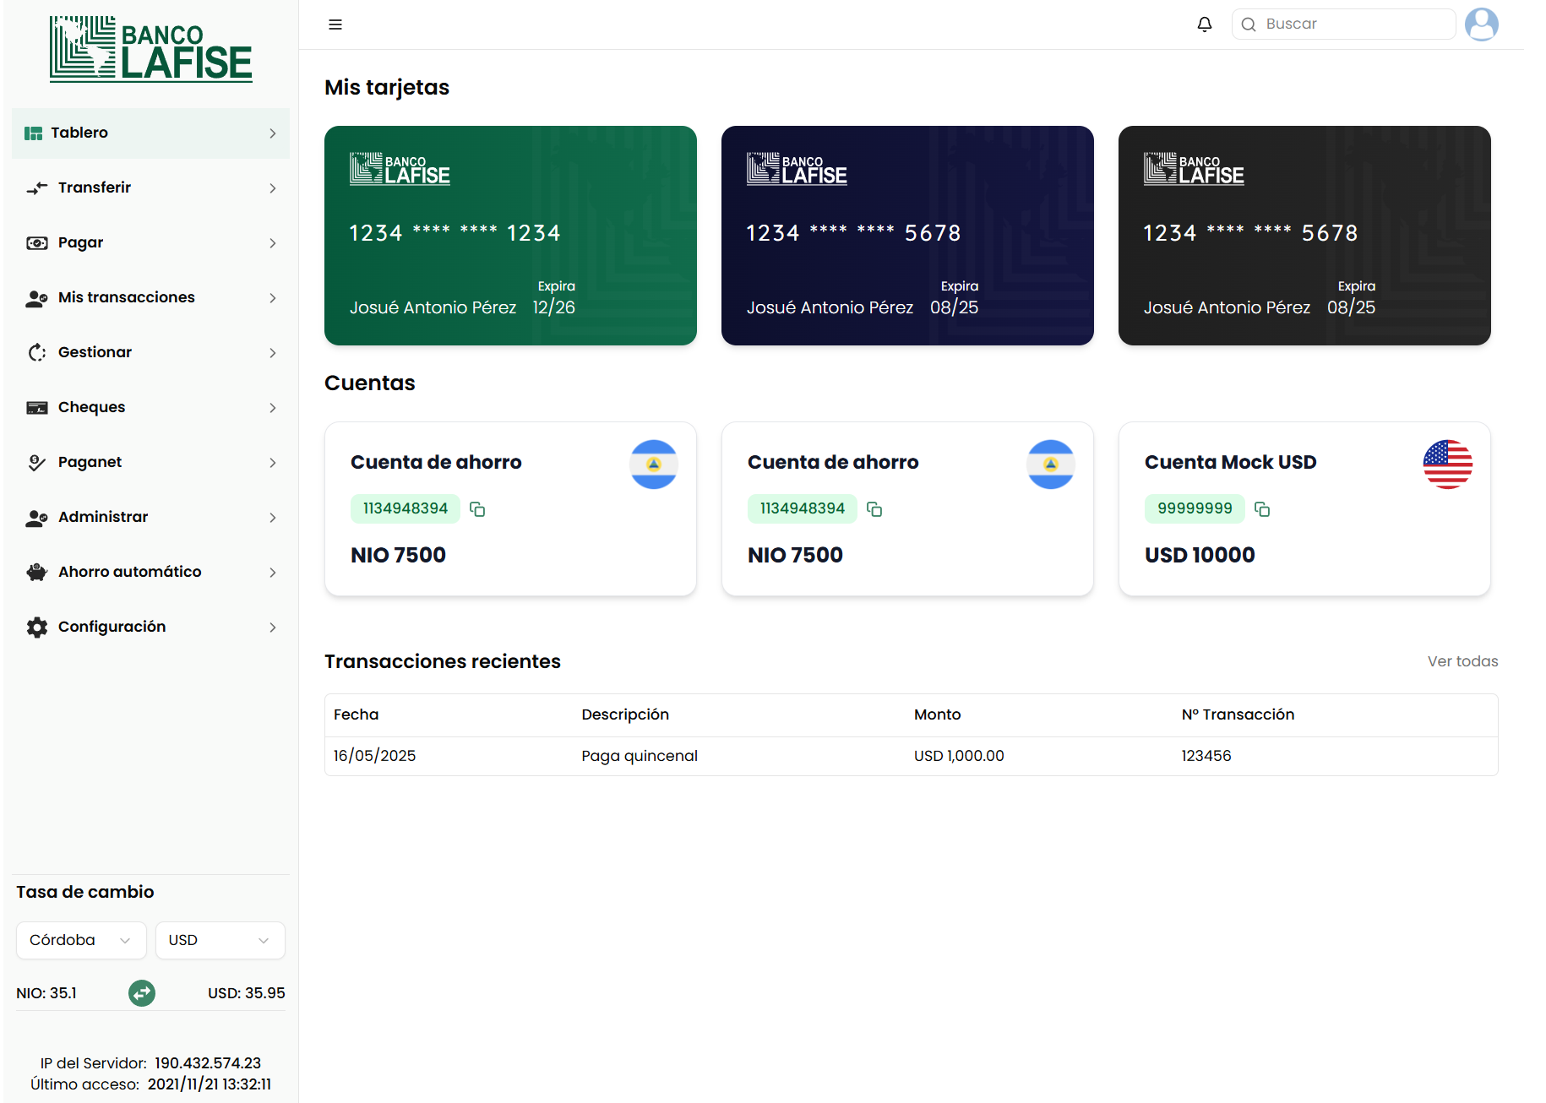This screenshot has width=1546, height=1103.
Task: Select the Transferir sidebar icon
Action: coord(36,187)
